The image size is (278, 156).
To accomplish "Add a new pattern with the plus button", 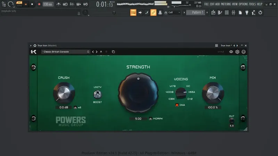I will click(207, 12).
